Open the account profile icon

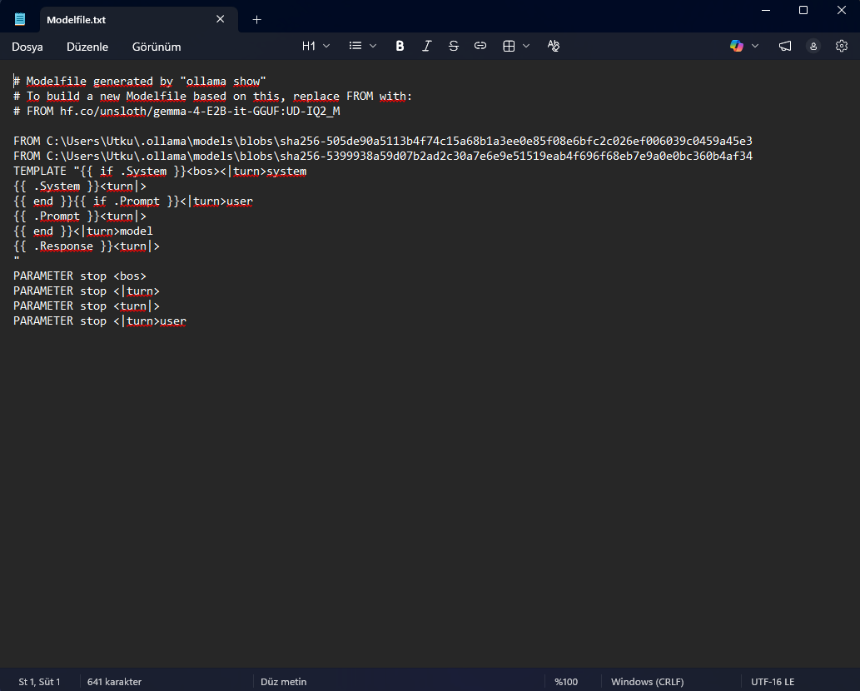[813, 46]
